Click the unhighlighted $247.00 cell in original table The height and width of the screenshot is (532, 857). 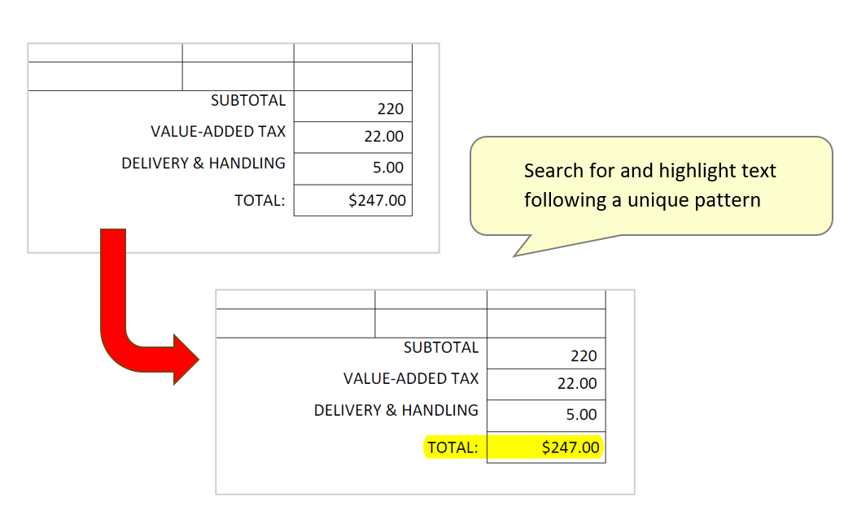tap(353, 200)
